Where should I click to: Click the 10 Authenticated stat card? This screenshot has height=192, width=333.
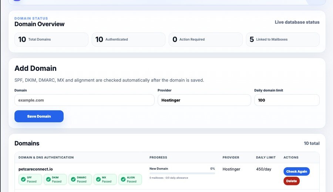pyautogui.click(x=128, y=40)
